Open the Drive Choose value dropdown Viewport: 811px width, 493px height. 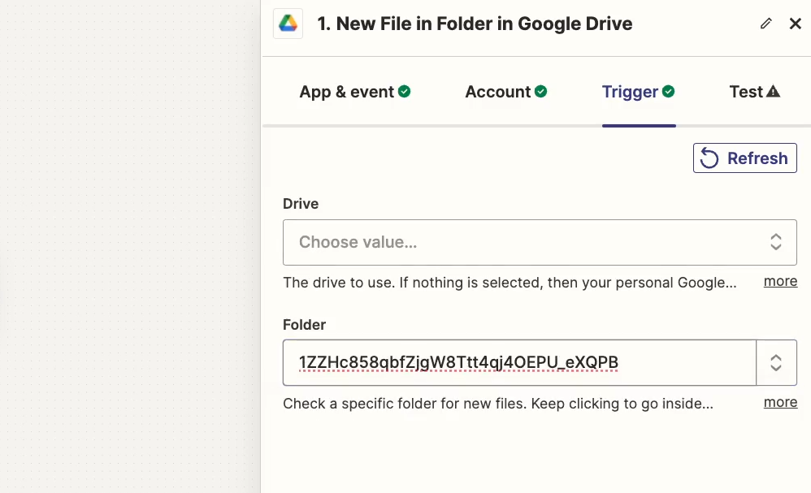click(x=540, y=242)
